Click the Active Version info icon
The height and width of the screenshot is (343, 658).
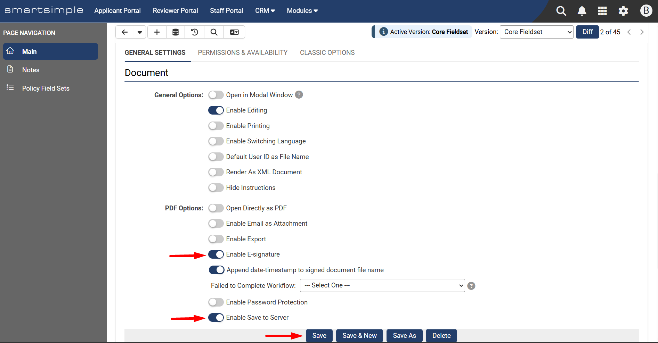click(383, 32)
